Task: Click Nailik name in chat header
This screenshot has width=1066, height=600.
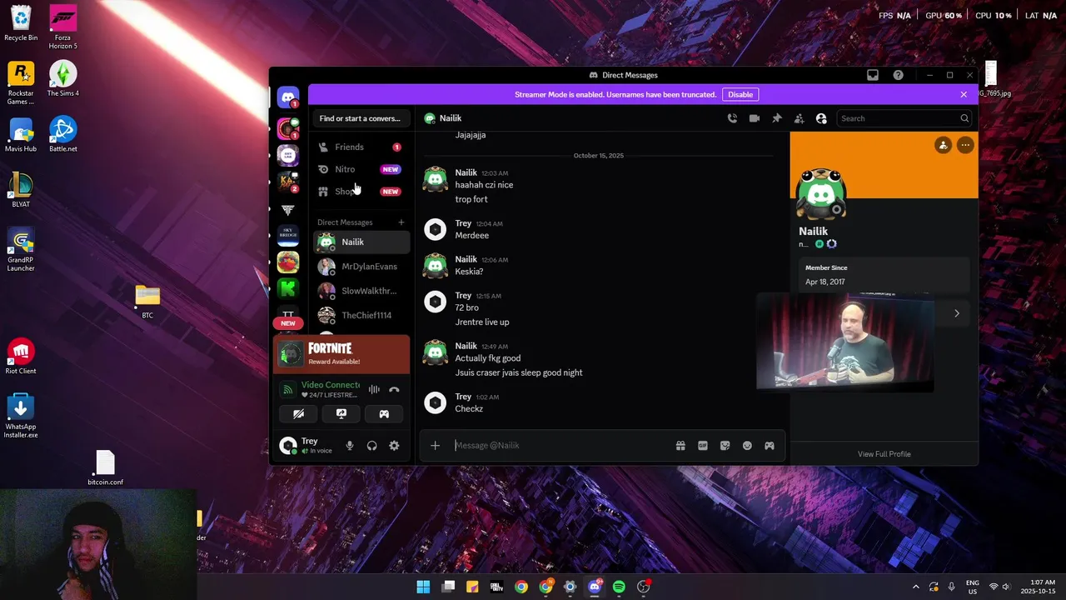Action: (451, 118)
